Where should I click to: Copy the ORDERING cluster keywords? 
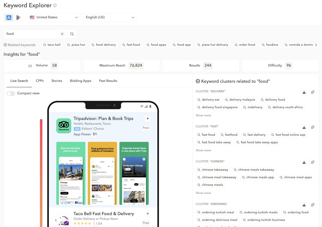(313, 205)
